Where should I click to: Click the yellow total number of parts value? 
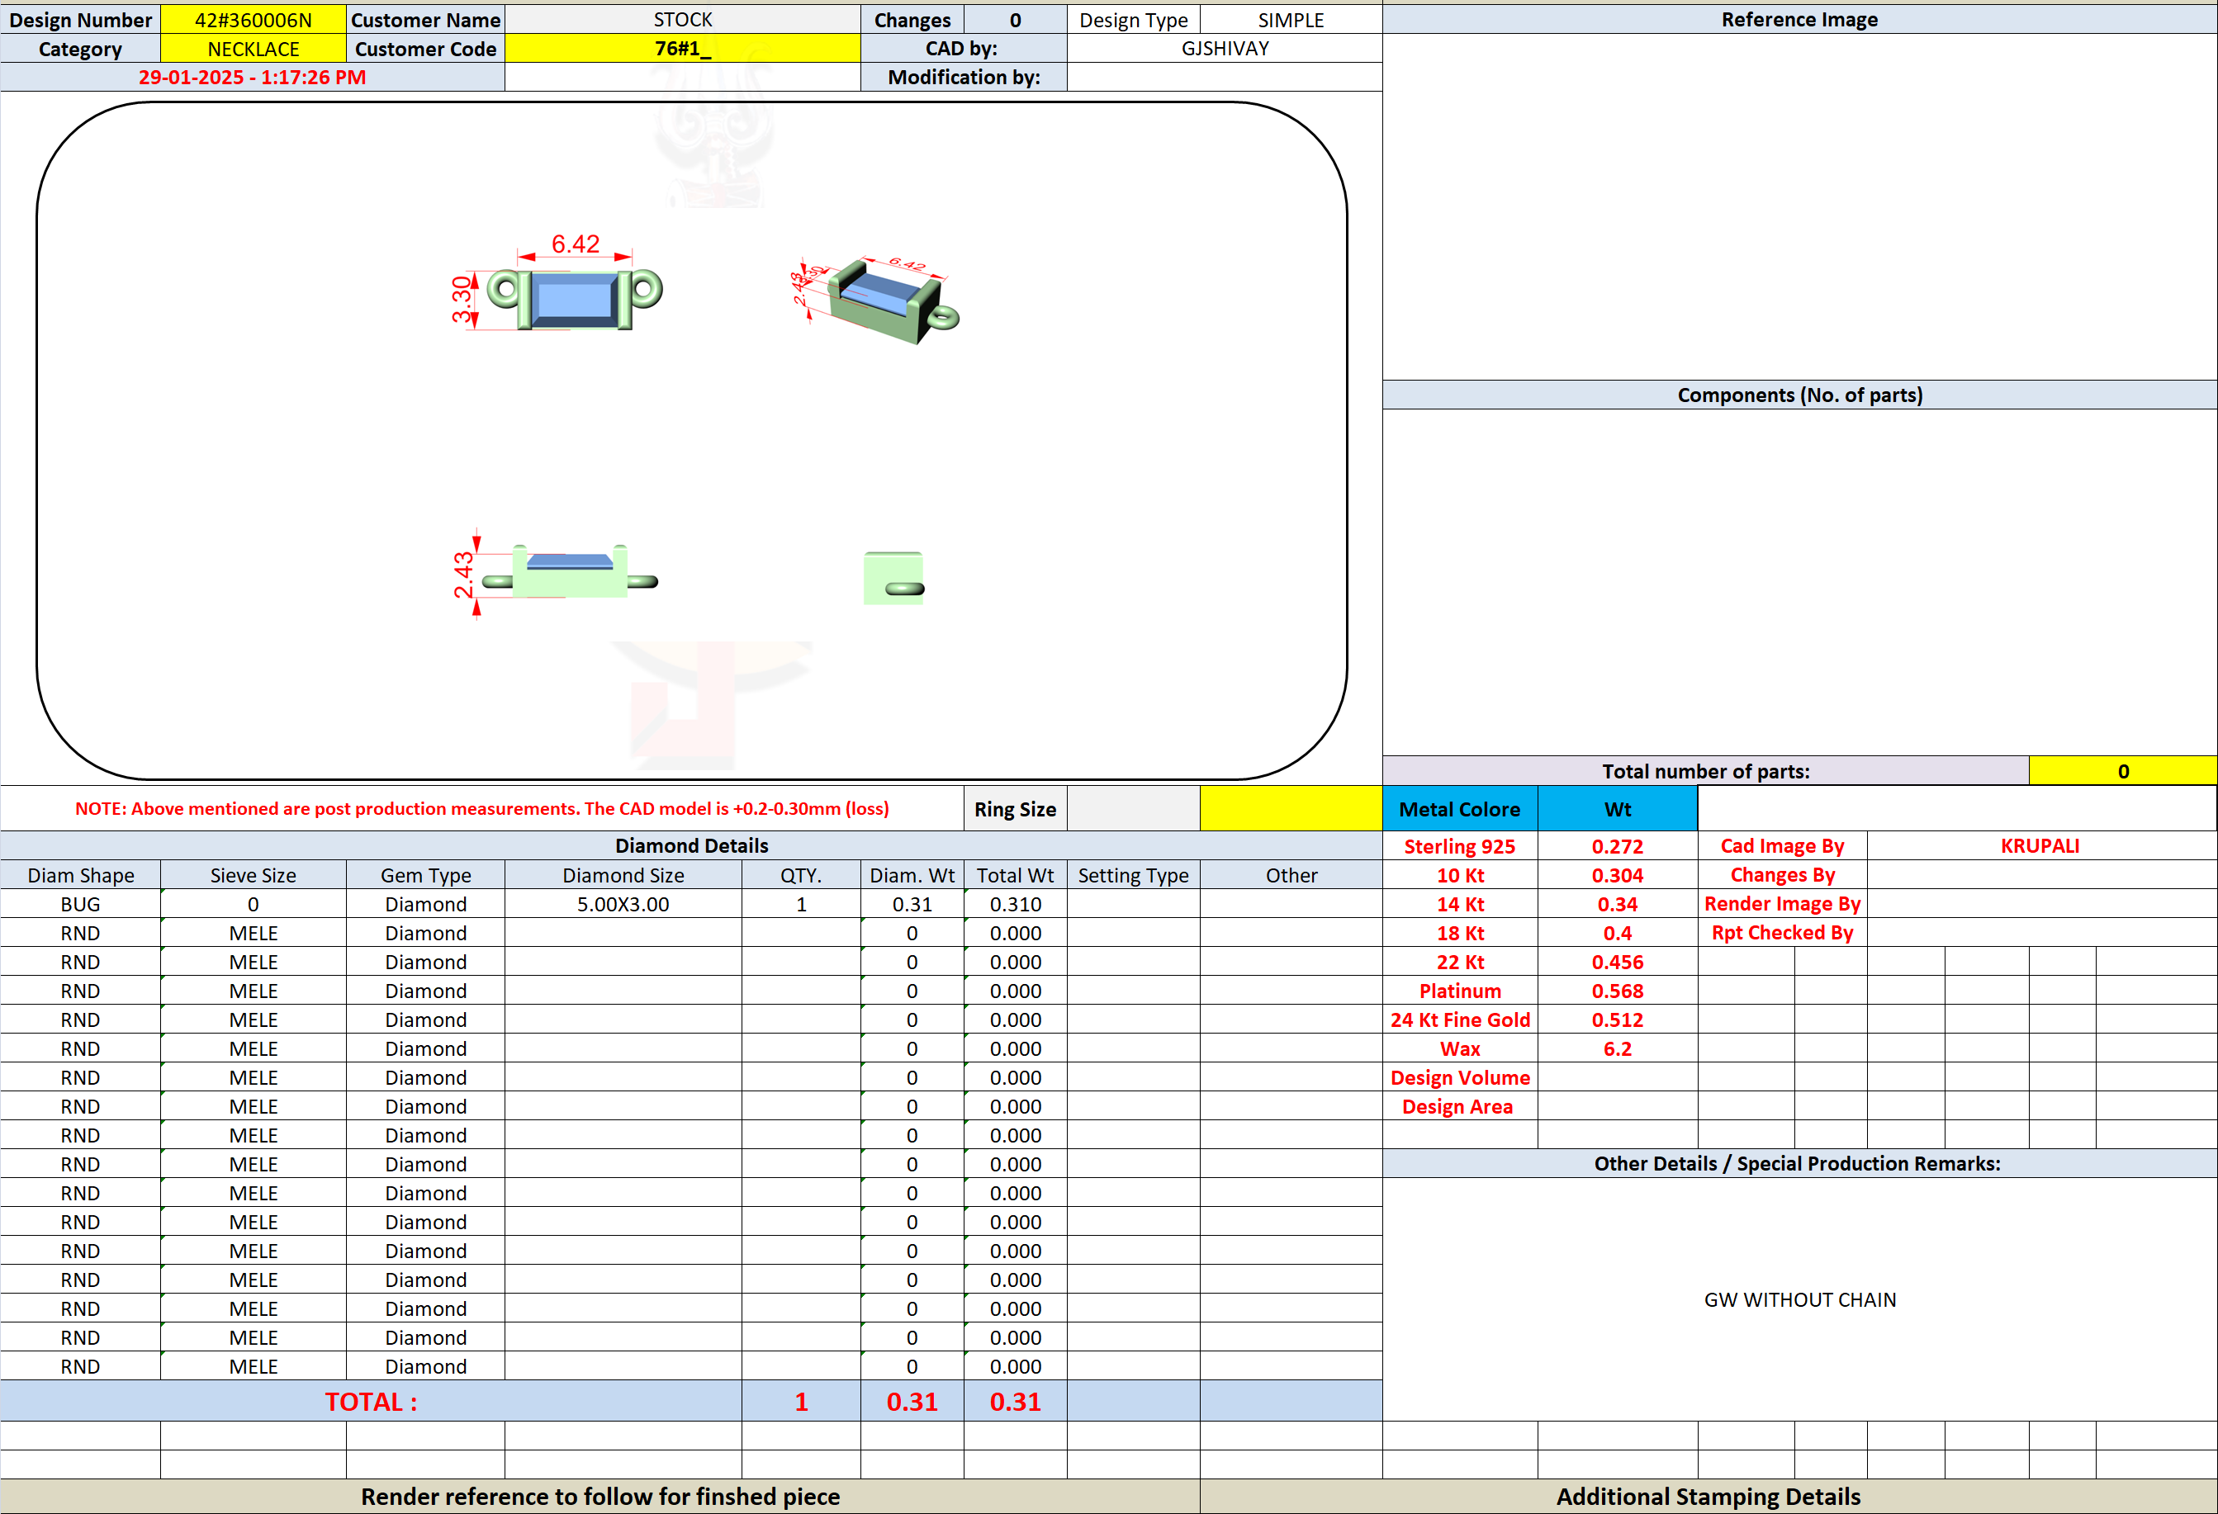[x=2122, y=771]
